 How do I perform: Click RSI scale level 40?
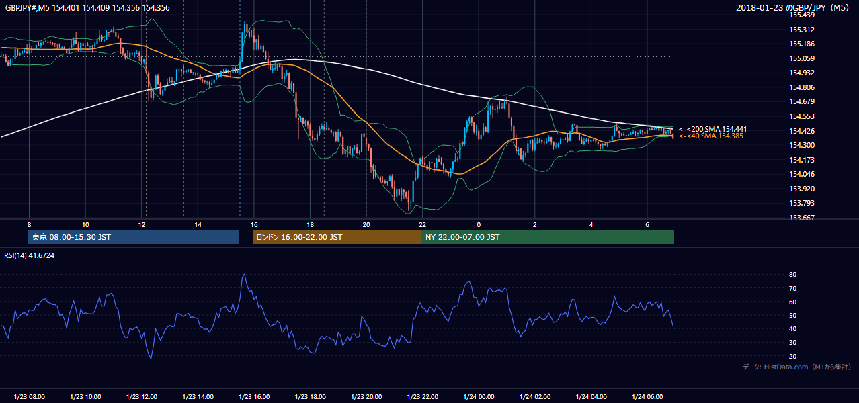click(793, 328)
